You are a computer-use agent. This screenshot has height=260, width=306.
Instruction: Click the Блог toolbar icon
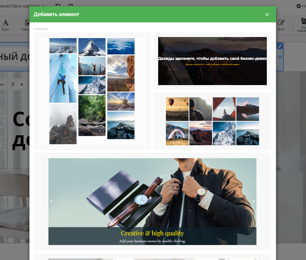pyautogui.click(x=281, y=23)
